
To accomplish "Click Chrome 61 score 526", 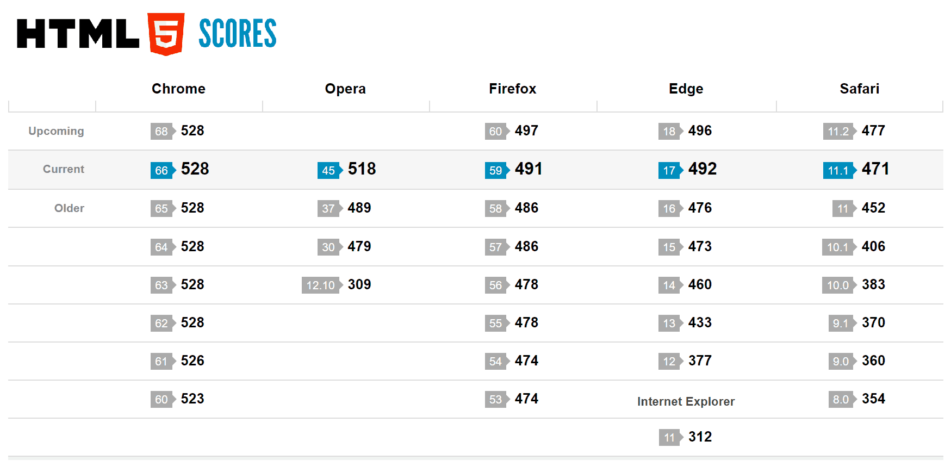I will [x=192, y=361].
